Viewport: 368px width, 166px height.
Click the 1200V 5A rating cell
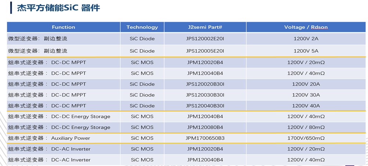click(x=306, y=51)
